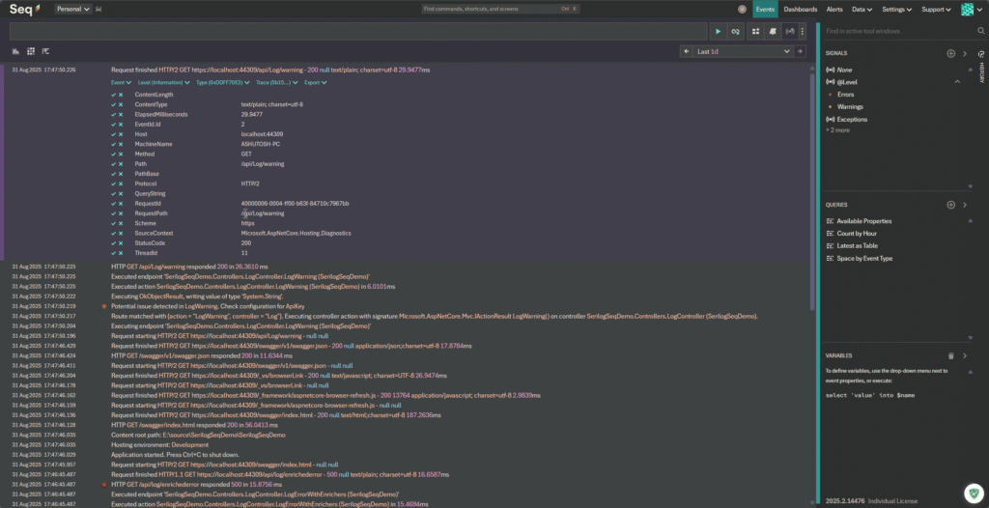
Task: Run the query with the play button
Action: [718, 32]
